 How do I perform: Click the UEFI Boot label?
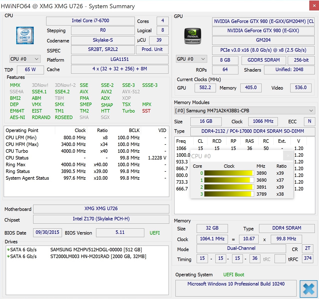[234, 275]
